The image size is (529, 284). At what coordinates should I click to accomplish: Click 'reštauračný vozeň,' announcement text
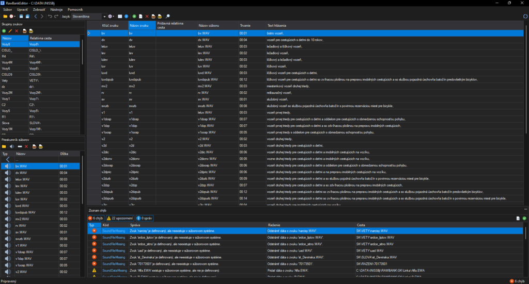tap(279, 93)
